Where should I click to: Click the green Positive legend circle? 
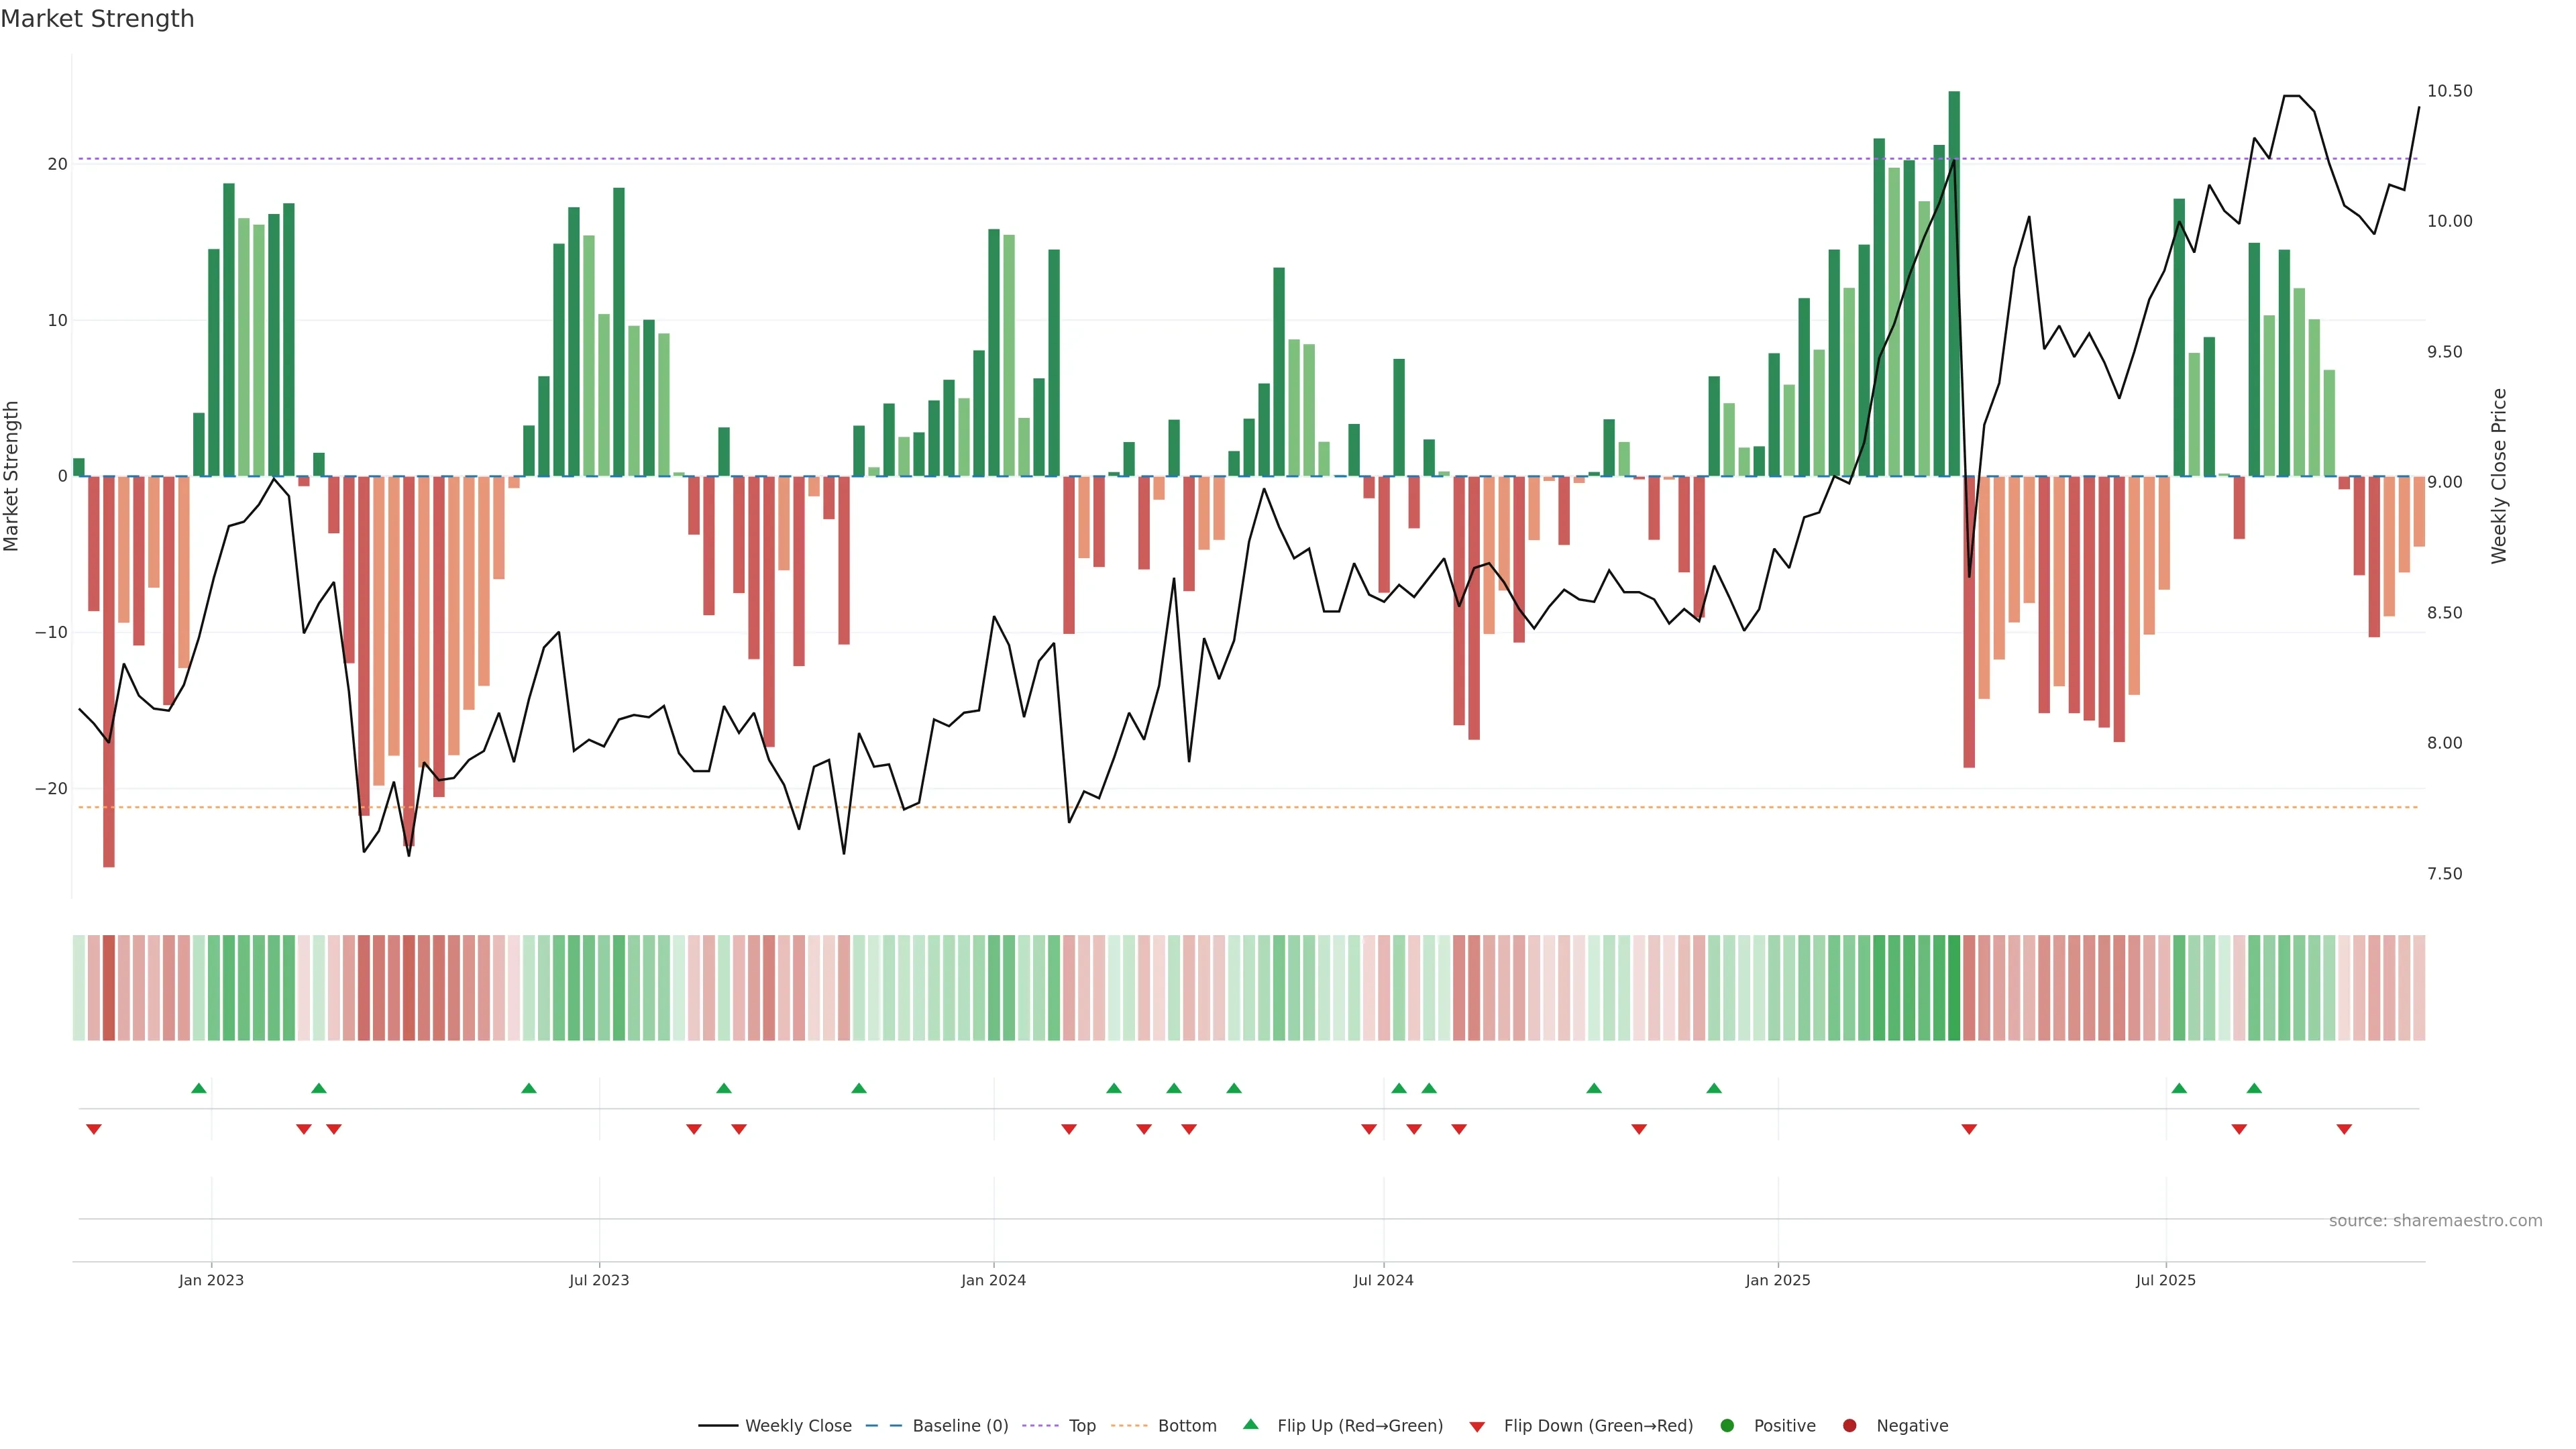[x=1727, y=1426]
